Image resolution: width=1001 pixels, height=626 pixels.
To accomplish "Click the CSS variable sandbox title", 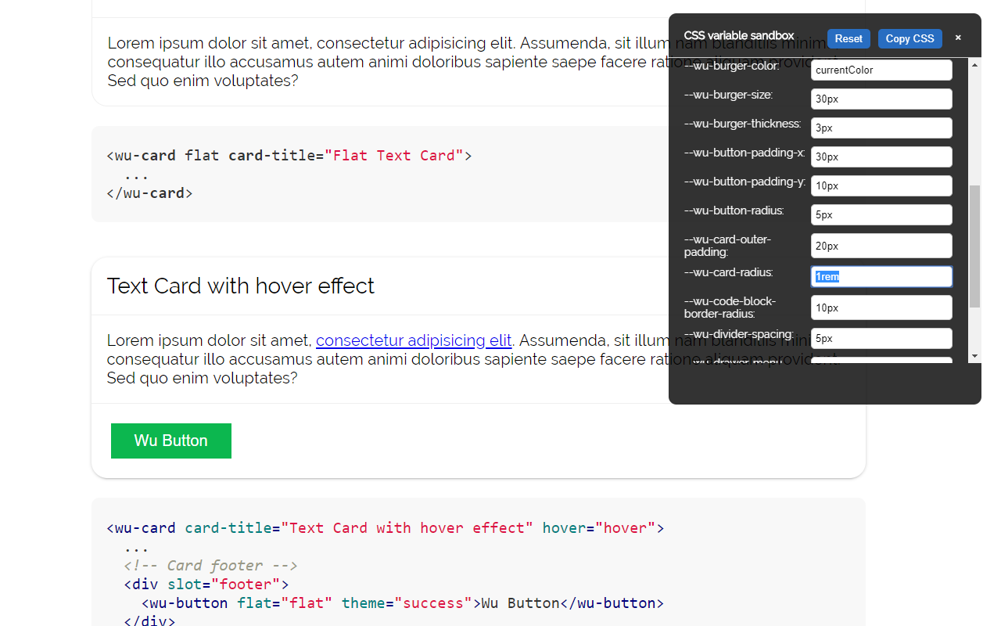I will pyautogui.click(x=739, y=35).
